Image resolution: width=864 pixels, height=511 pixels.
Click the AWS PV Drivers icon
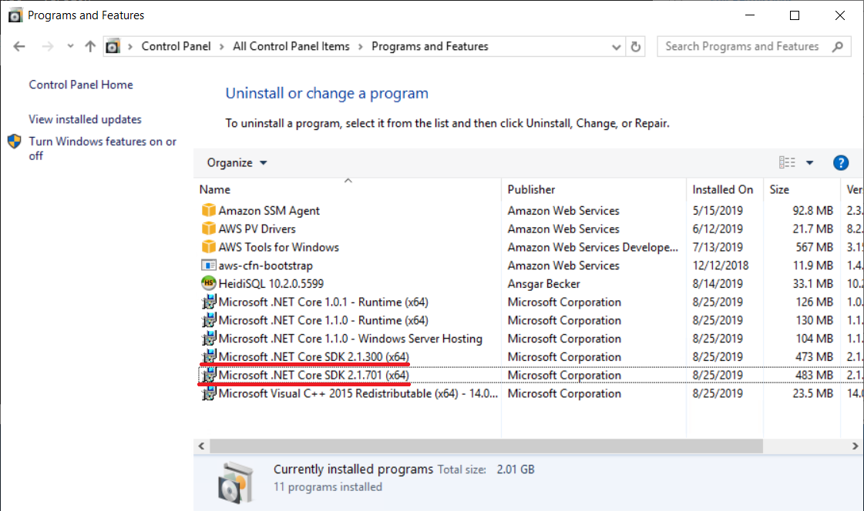pyautogui.click(x=208, y=229)
